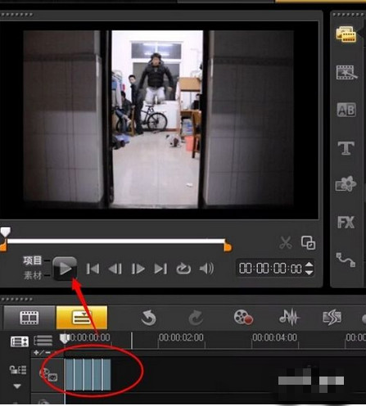Select 项目 project playback mode
Image resolution: width=366 pixels, height=406 pixels.
tap(32, 260)
